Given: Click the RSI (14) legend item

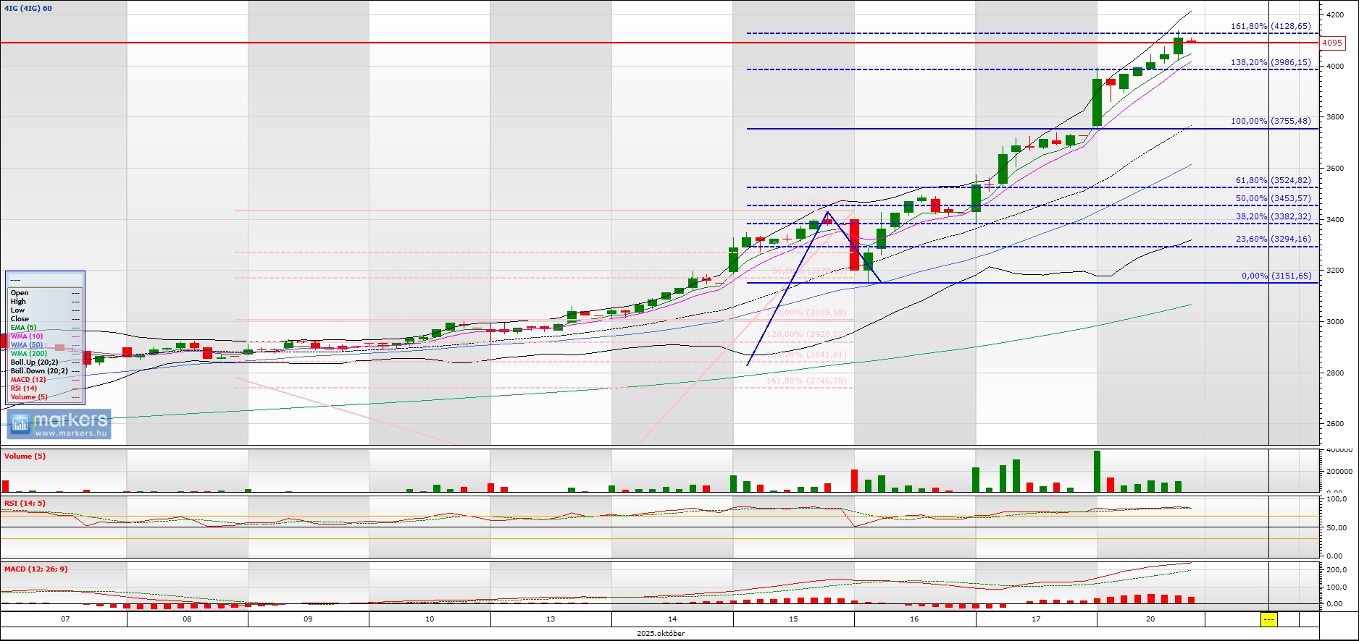Looking at the screenshot, I should click(24, 389).
